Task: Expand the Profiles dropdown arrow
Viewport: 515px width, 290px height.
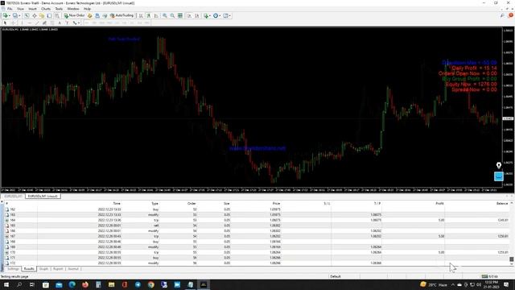Action: pyautogui.click(x=19, y=15)
